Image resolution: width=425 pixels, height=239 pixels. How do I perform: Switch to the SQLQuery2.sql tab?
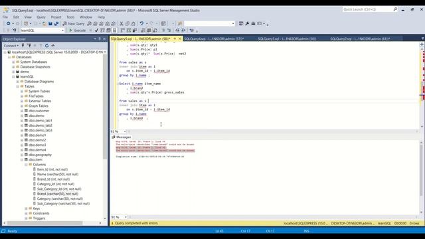click(360, 39)
